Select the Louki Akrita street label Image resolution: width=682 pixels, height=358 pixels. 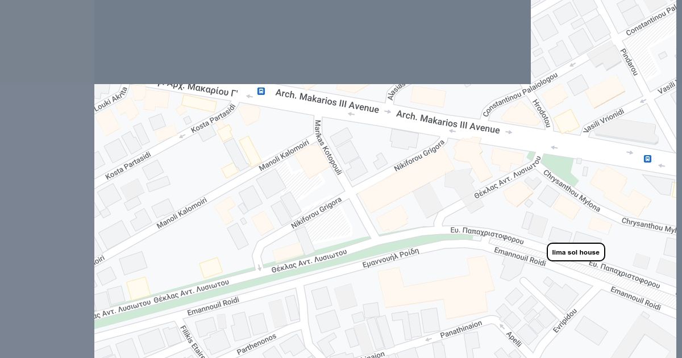coord(111,99)
